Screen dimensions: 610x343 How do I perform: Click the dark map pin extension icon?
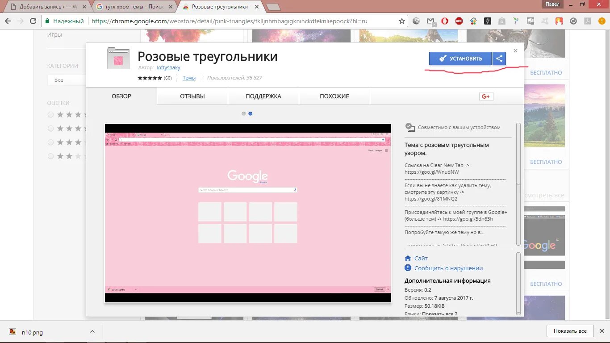point(488,21)
